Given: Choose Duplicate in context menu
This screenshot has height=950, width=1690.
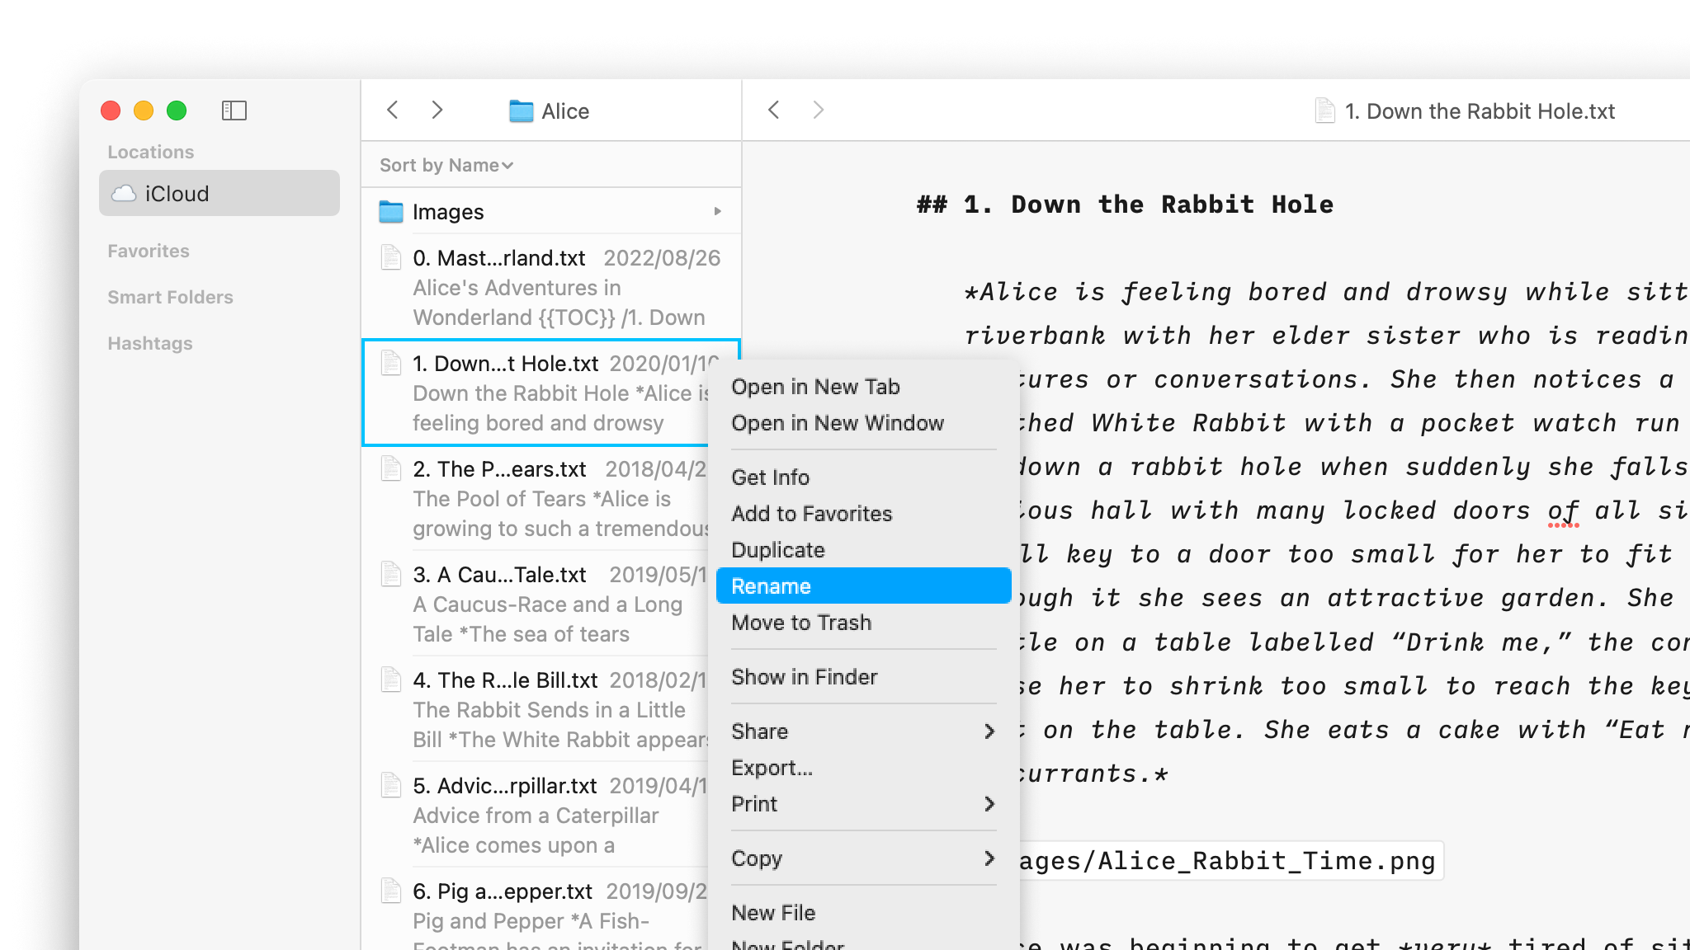Looking at the screenshot, I should tap(864, 550).
